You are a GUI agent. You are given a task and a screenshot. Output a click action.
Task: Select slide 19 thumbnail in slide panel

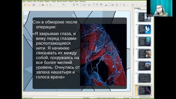click(144, 42)
